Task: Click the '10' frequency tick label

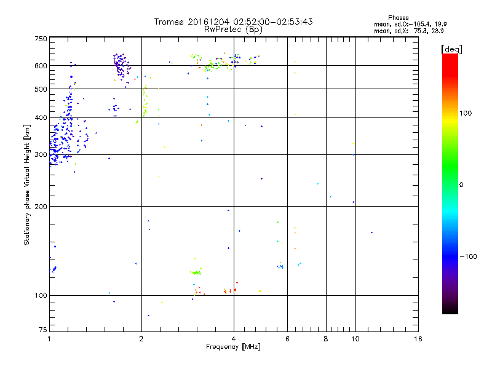Action: coord(355,339)
